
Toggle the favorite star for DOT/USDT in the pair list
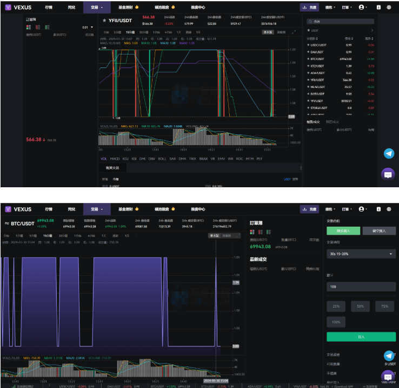point(308,93)
